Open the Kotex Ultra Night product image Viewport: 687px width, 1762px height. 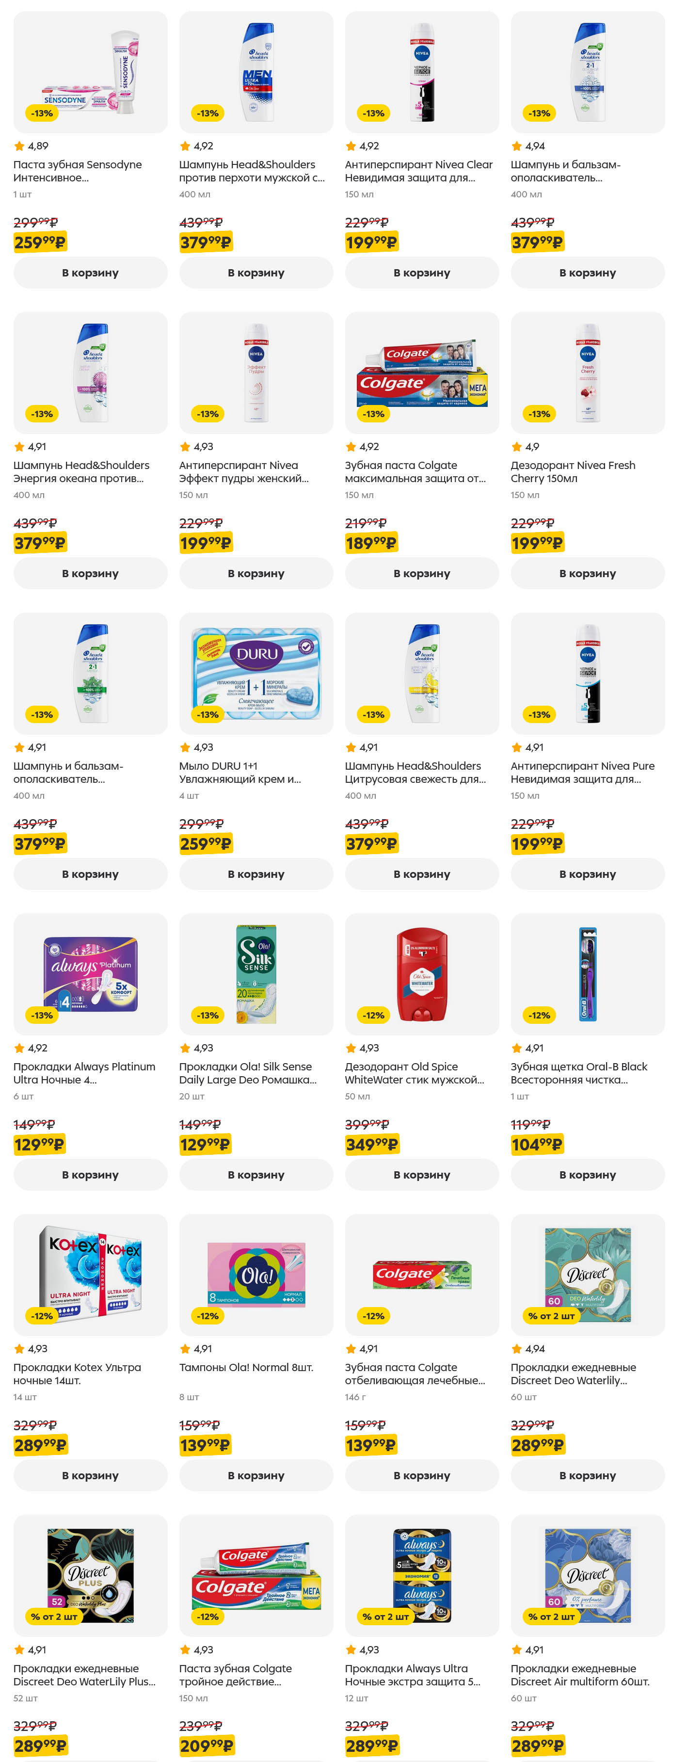(x=90, y=1276)
